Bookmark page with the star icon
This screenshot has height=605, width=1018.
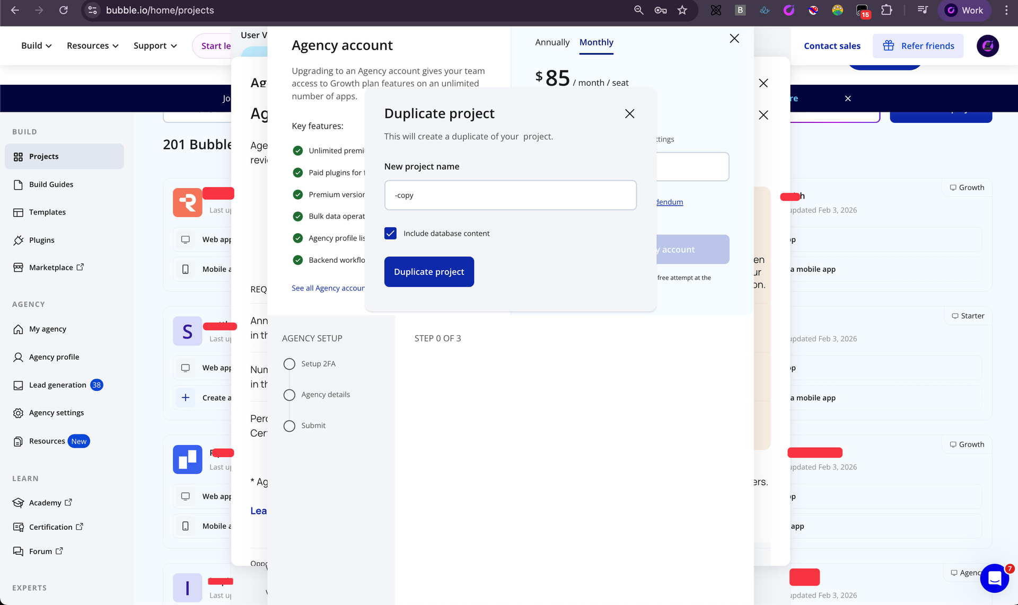682,10
